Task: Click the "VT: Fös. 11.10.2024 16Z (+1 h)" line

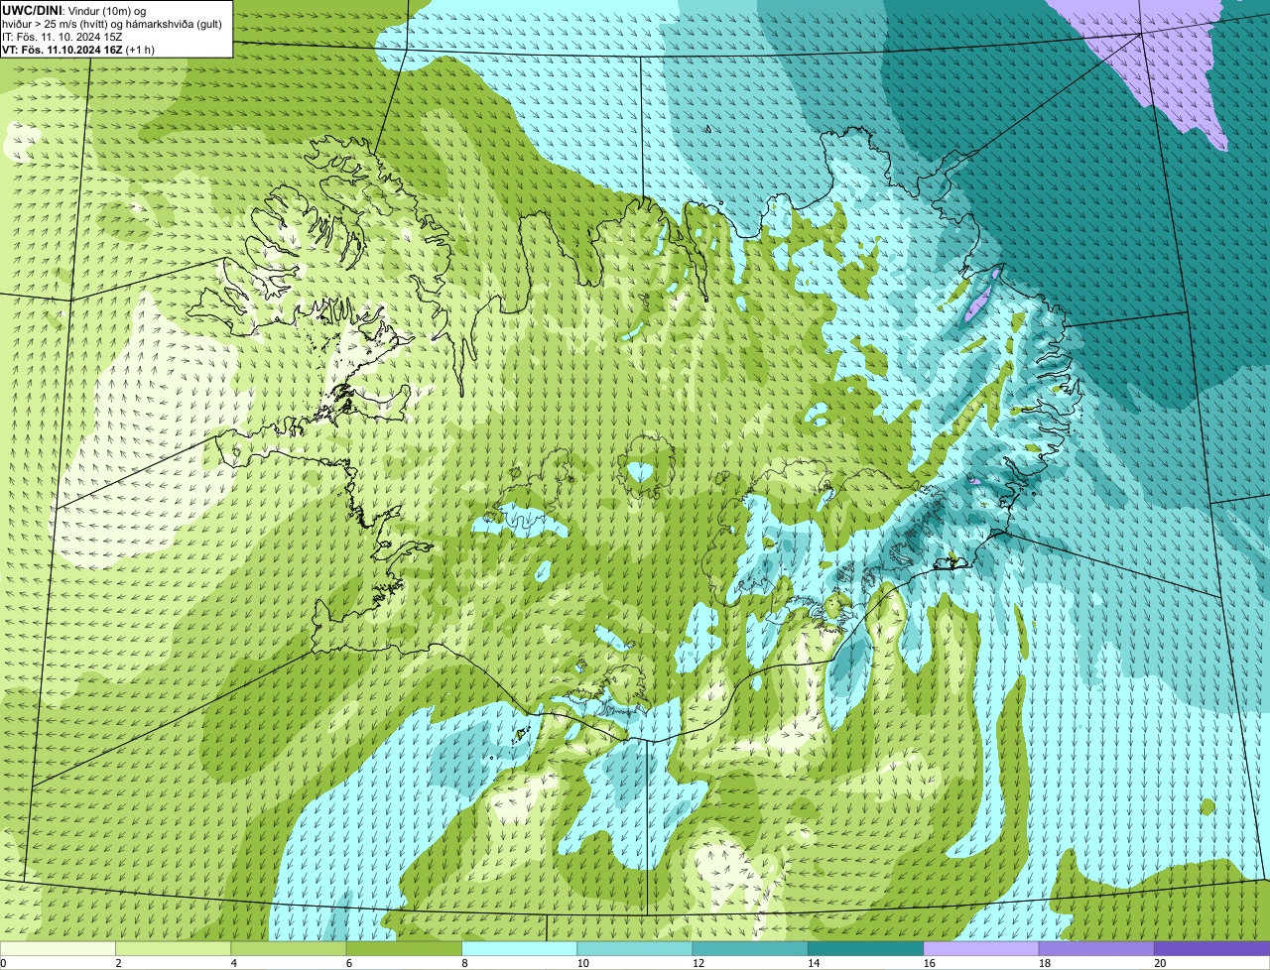Action: (77, 49)
